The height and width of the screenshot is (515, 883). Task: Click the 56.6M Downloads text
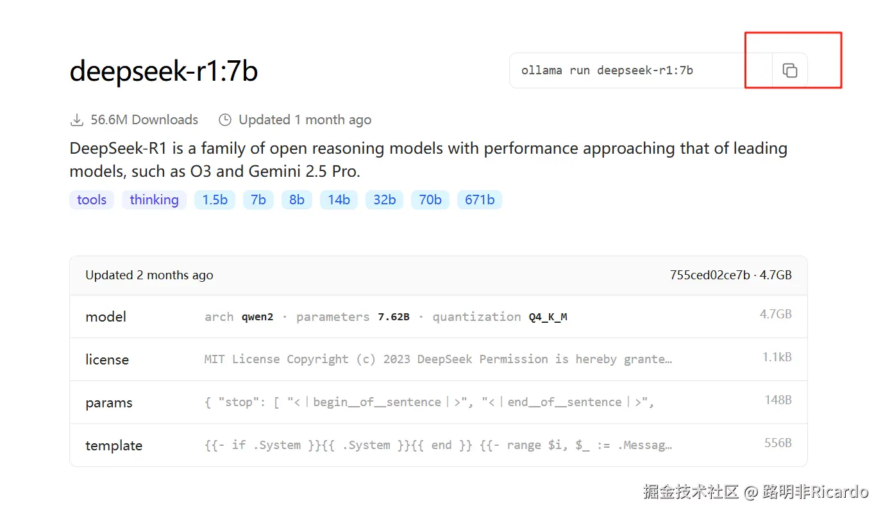click(x=144, y=120)
